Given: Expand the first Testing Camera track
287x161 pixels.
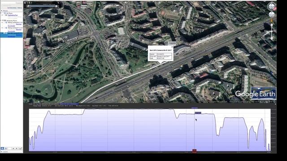Looking at the screenshot, I should [2, 22].
